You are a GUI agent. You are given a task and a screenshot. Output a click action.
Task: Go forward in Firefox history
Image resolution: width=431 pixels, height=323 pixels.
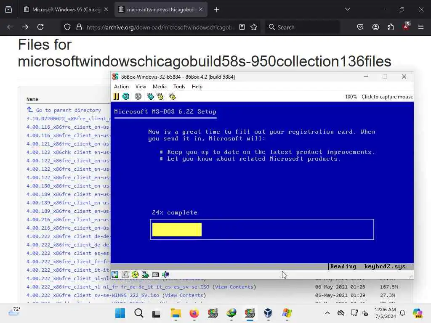point(25,27)
